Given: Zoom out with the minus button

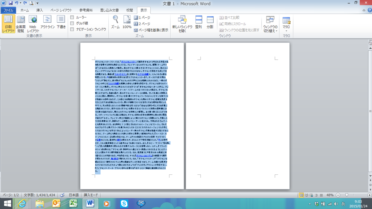Looking at the screenshot, I should (x=338, y=195).
